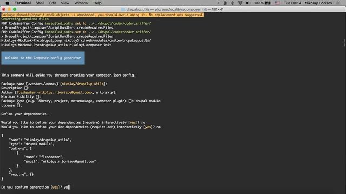The image size is (346, 194).
Task: Click the require-dev interactively question line
Action: coord(81,127)
